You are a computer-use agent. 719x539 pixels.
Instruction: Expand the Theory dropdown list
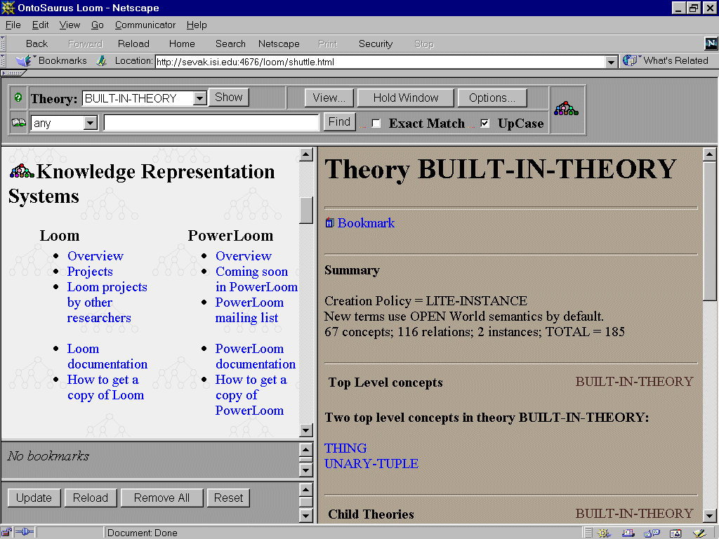point(199,98)
